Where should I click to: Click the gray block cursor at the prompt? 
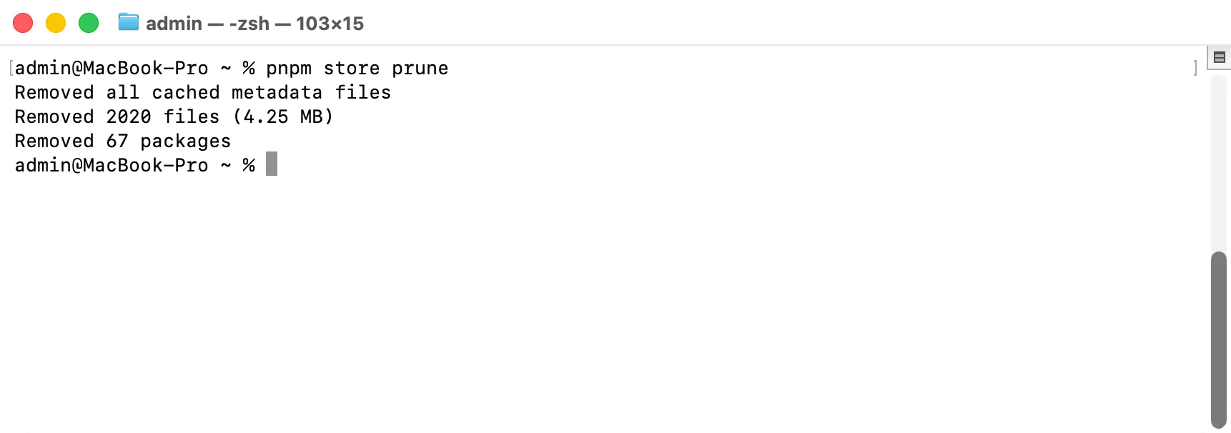[x=272, y=164]
